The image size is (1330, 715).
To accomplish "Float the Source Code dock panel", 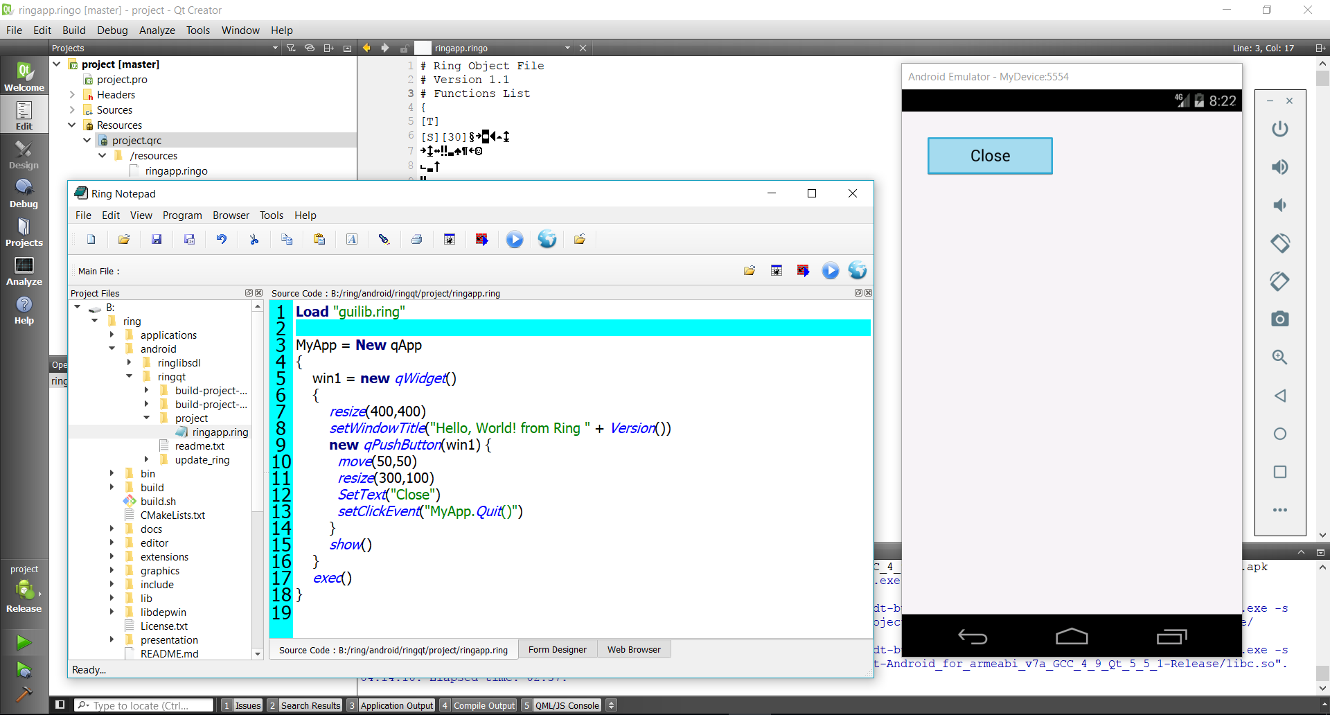I will pos(858,293).
